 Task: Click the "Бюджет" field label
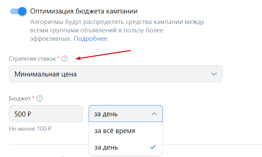20,98
